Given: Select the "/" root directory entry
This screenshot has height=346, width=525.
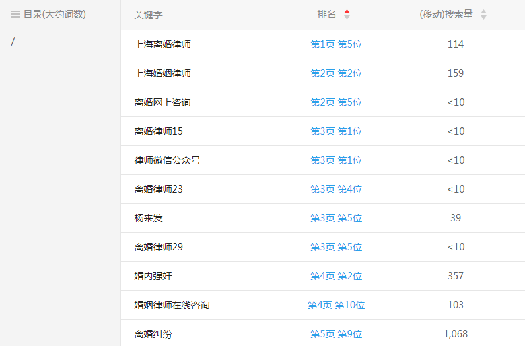Looking at the screenshot, I should point(13,42).
